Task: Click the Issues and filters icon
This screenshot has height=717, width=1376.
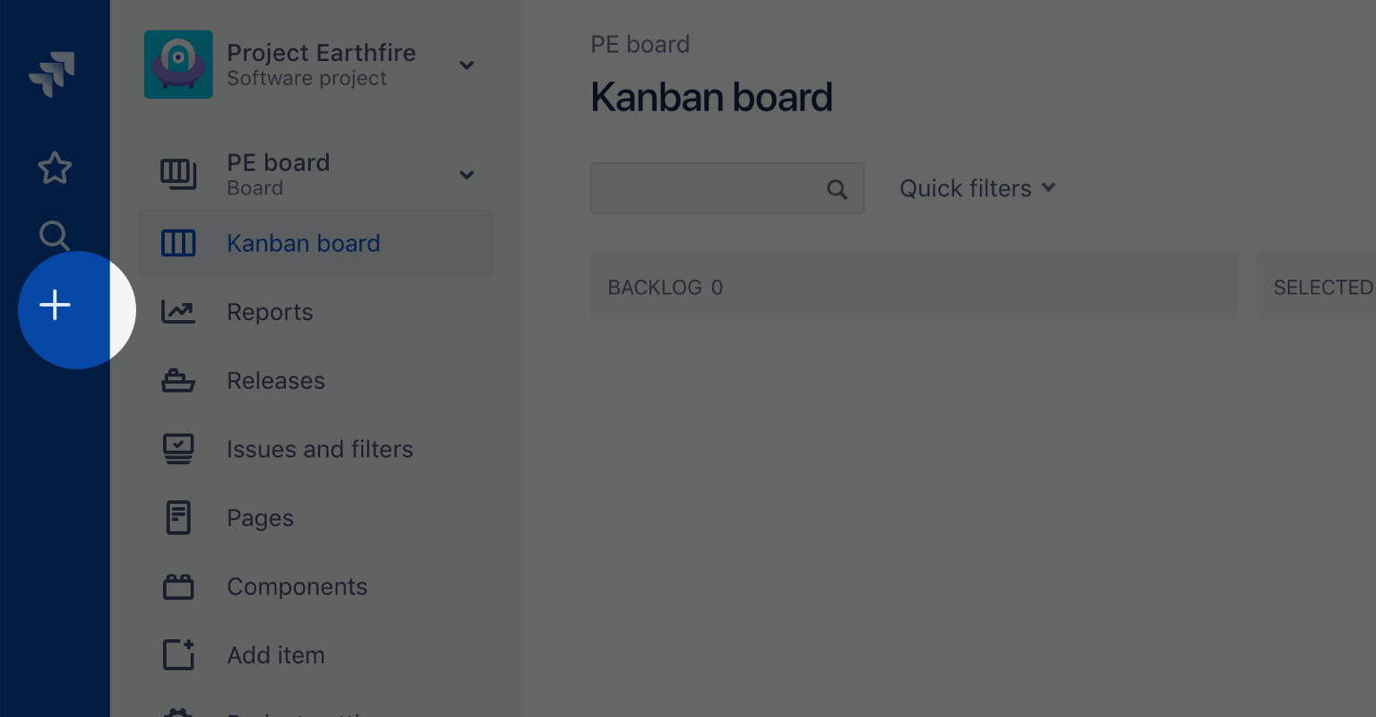Action: click(x=178, y=449)
